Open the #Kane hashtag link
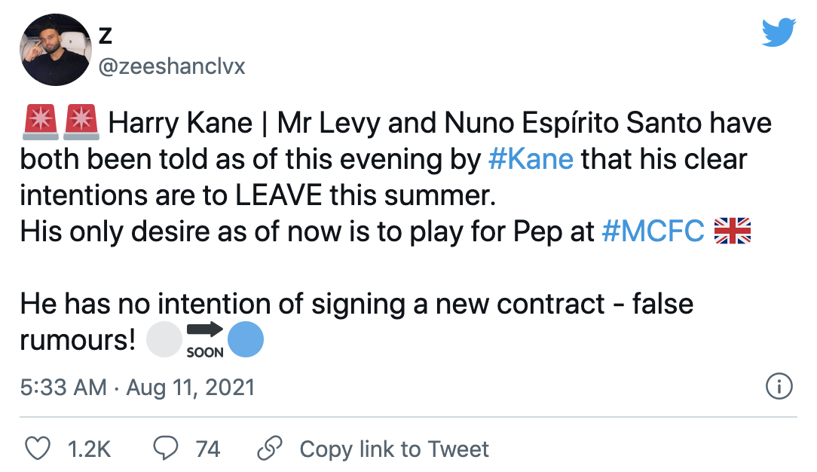 (x=531, y=160)
